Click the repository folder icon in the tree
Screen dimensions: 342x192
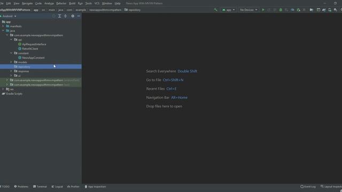[x=15, y=67]
